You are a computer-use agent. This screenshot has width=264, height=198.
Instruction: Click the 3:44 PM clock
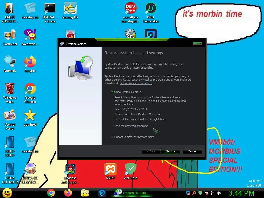point(241,193)
